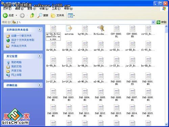Open the Tools (工具) menu
This screenshot has width=169, height=127.
(x=56, y=9)
